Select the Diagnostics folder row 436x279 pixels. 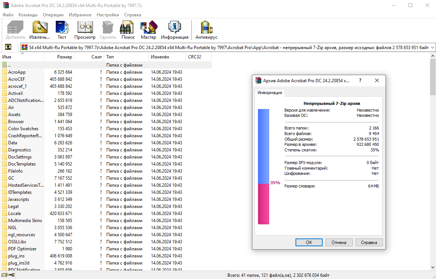[106, 150]
